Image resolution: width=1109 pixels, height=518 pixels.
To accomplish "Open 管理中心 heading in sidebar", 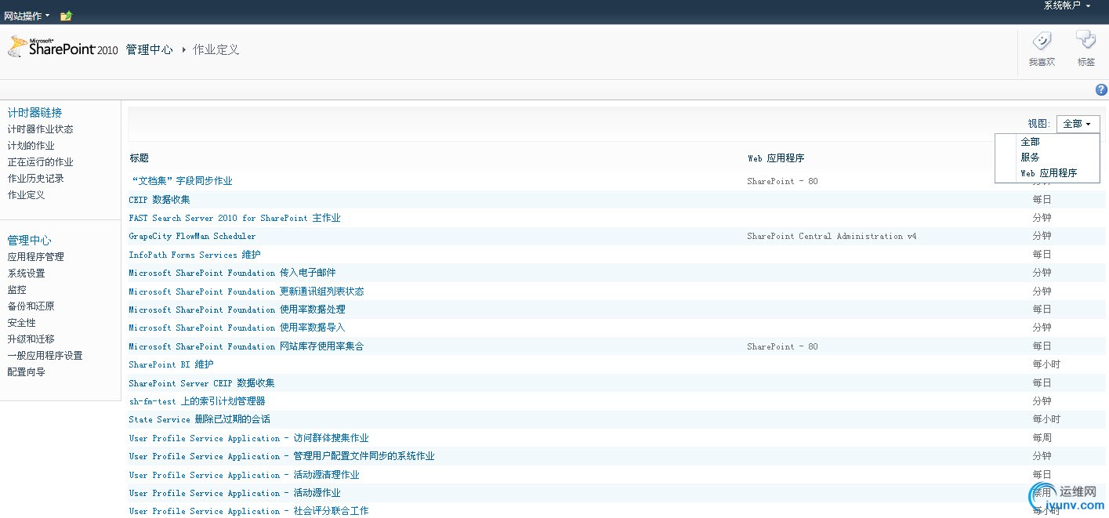I will (x=29, y=241).
